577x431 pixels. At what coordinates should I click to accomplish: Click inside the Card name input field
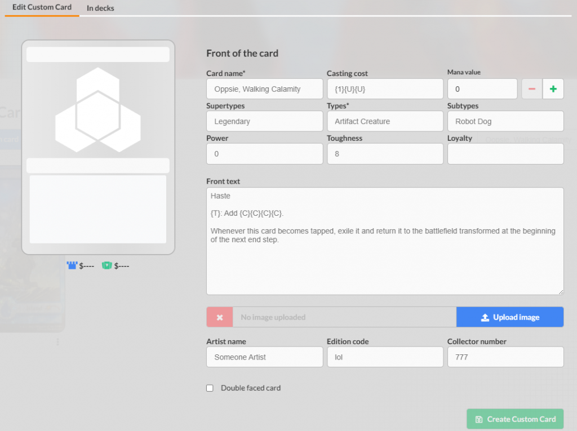coord(264,88)
